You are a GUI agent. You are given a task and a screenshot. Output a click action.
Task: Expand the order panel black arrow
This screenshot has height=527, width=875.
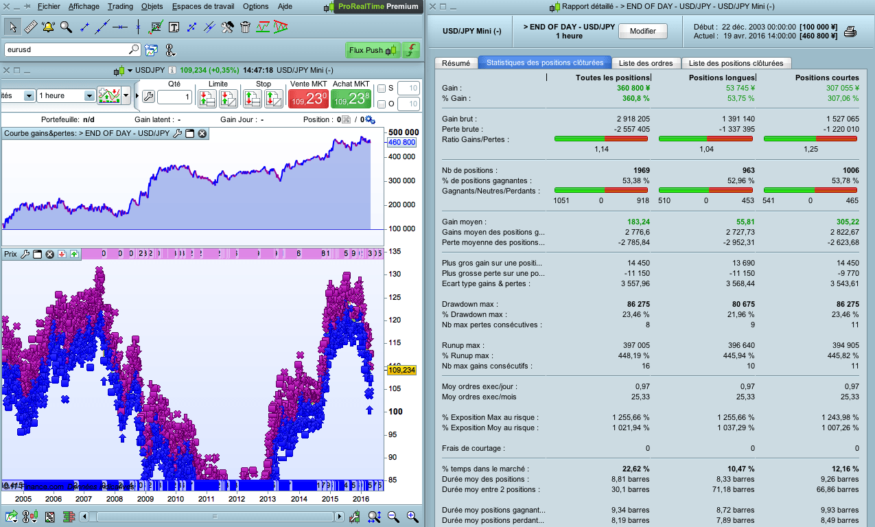pyautogui.click(x=136, y=96)
